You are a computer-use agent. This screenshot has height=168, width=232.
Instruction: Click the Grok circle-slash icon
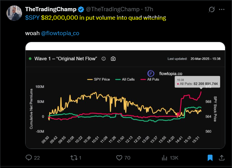(212, 9)
